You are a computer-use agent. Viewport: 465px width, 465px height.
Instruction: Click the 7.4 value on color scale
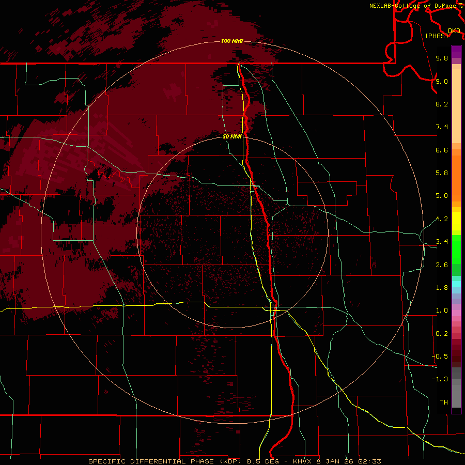point(442,127)
